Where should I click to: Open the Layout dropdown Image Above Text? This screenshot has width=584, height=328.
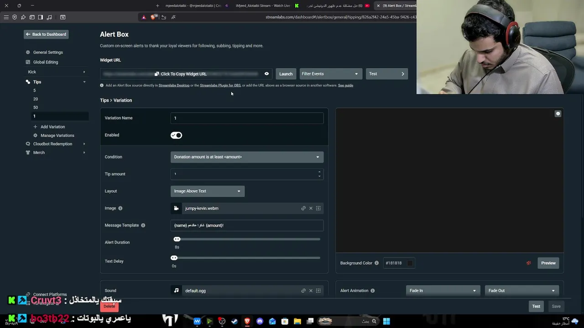[x=208, y=191]
